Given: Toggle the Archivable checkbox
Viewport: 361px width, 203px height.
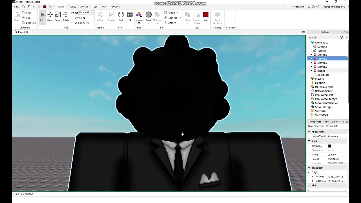Looking at the screenshot, I should tap(329, 146).
